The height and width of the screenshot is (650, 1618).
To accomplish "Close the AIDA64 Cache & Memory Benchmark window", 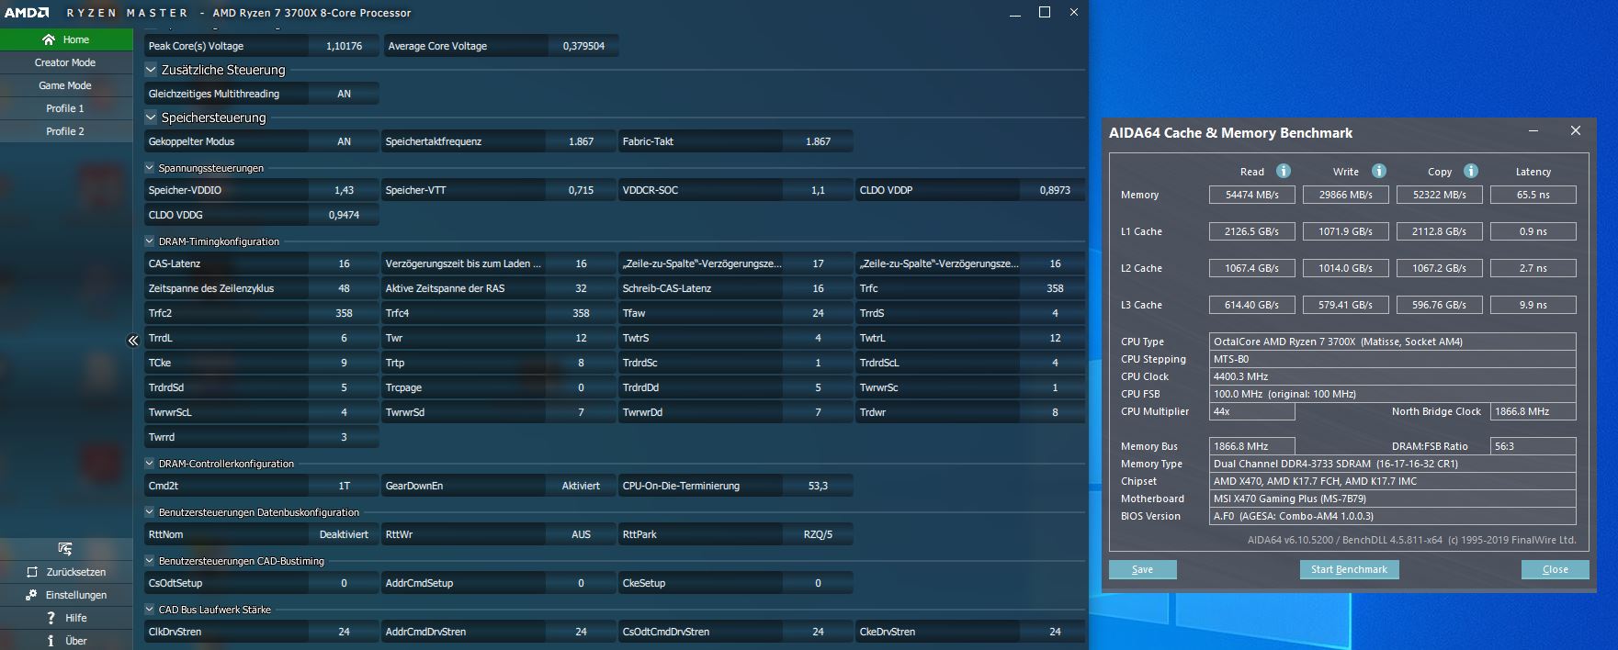I will point(1575,131).
